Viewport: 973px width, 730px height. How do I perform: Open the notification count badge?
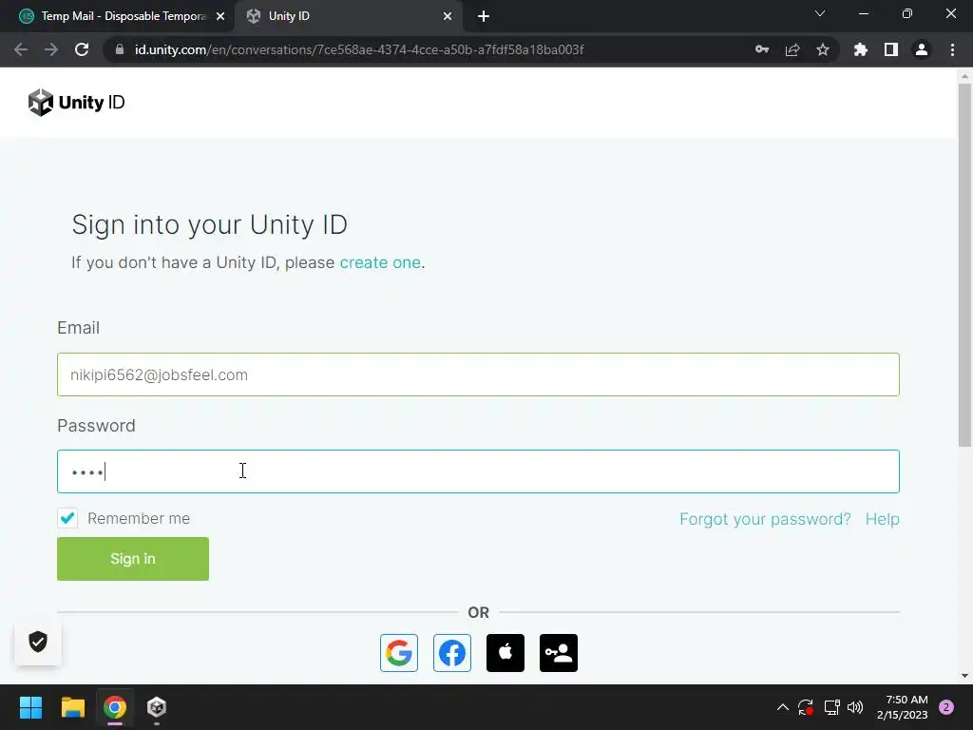pyautogui.click(x=946, y=707)
